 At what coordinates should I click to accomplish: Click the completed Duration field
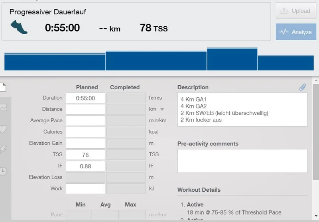pos(126,98)
